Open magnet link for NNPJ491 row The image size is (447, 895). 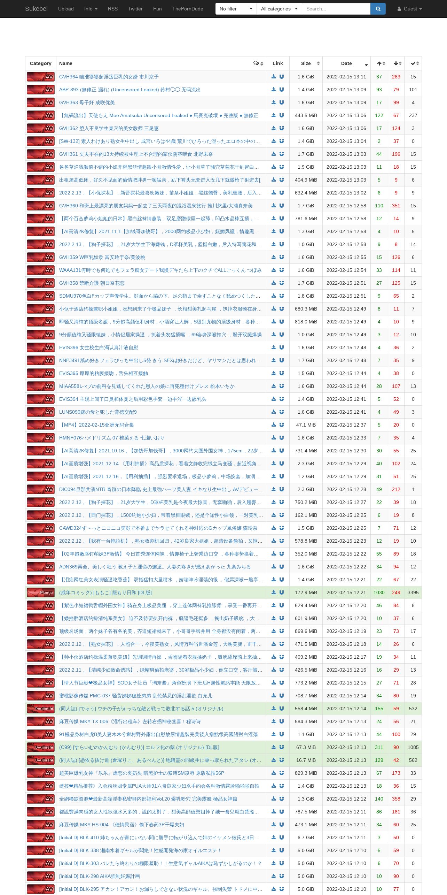[x=282, y=360]
